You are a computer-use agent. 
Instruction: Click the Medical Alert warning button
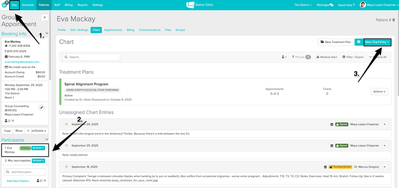pos(326,57)
